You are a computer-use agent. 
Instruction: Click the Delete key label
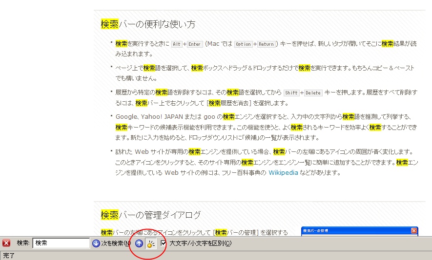click(313, 93)
